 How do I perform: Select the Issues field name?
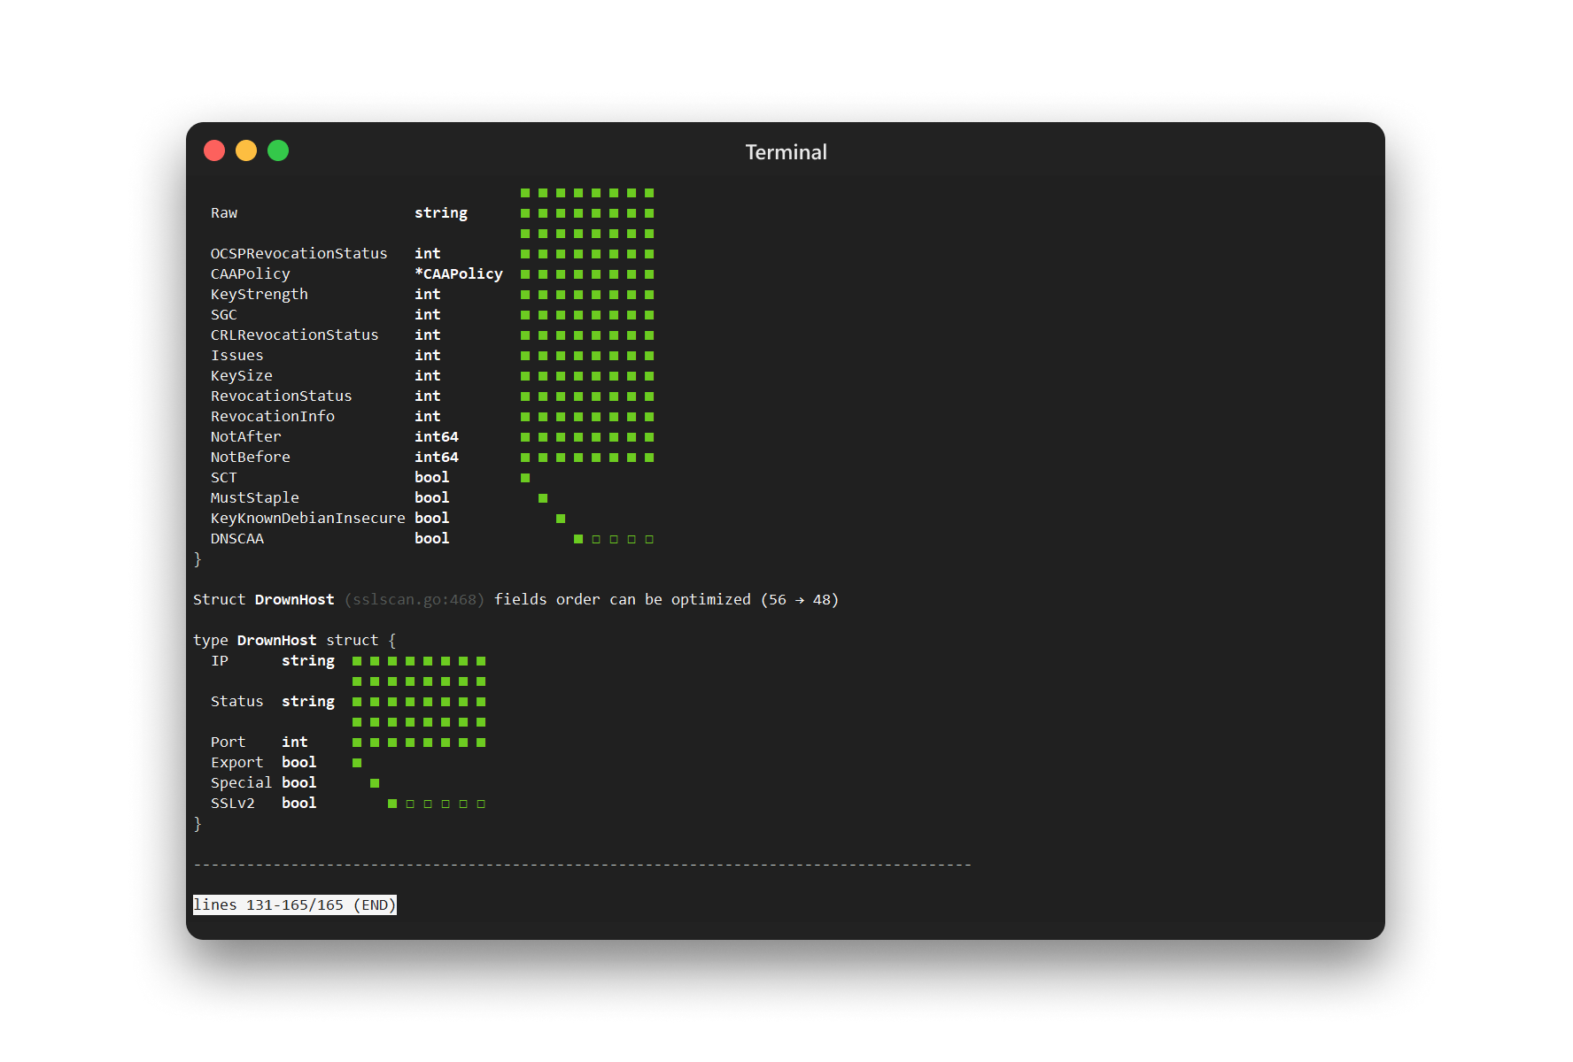(237, 356)
